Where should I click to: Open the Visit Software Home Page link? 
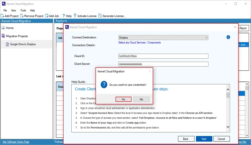coord(16,142)
